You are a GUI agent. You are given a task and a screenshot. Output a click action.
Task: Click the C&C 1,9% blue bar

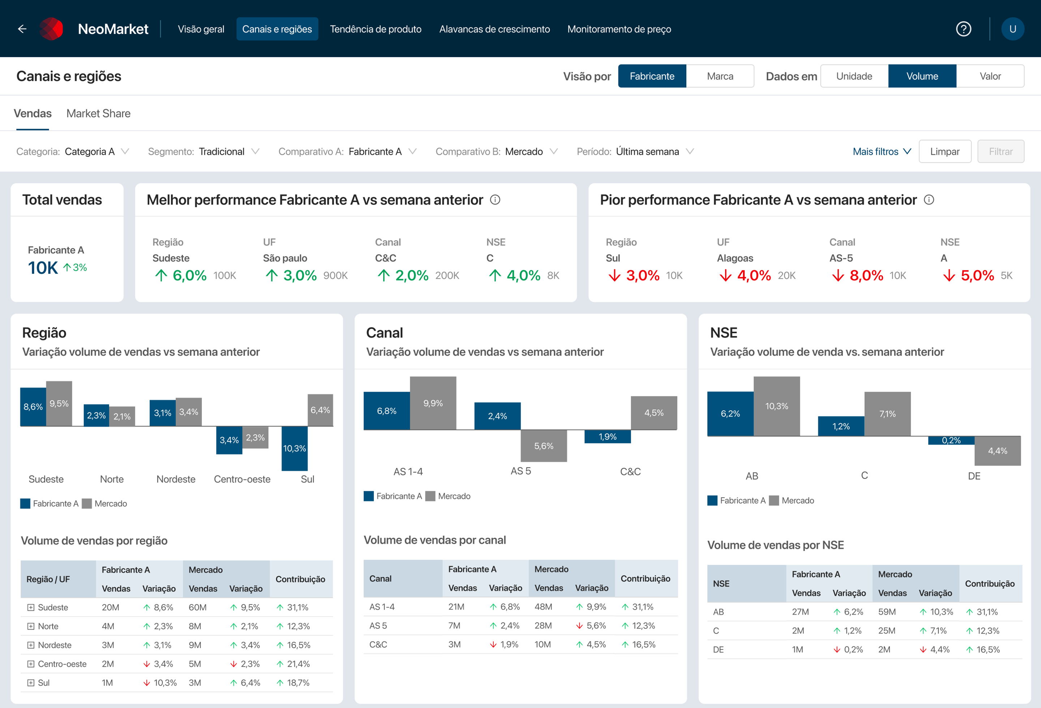[x=607, y=436]
